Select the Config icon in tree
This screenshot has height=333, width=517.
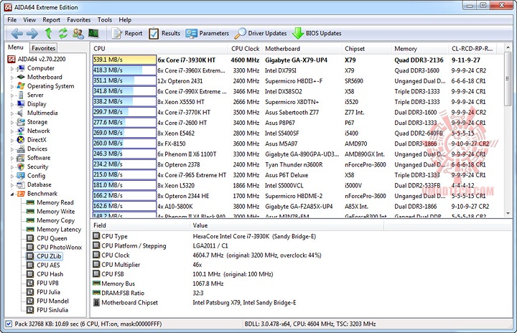coord(21,175)
